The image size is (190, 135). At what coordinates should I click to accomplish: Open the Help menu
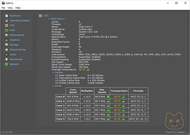(x=18, y=8)
